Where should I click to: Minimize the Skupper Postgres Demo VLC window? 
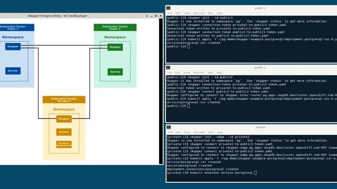(x=151, y=16)
